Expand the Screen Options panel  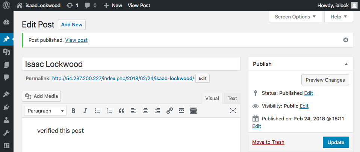click(x=296, y=17)
